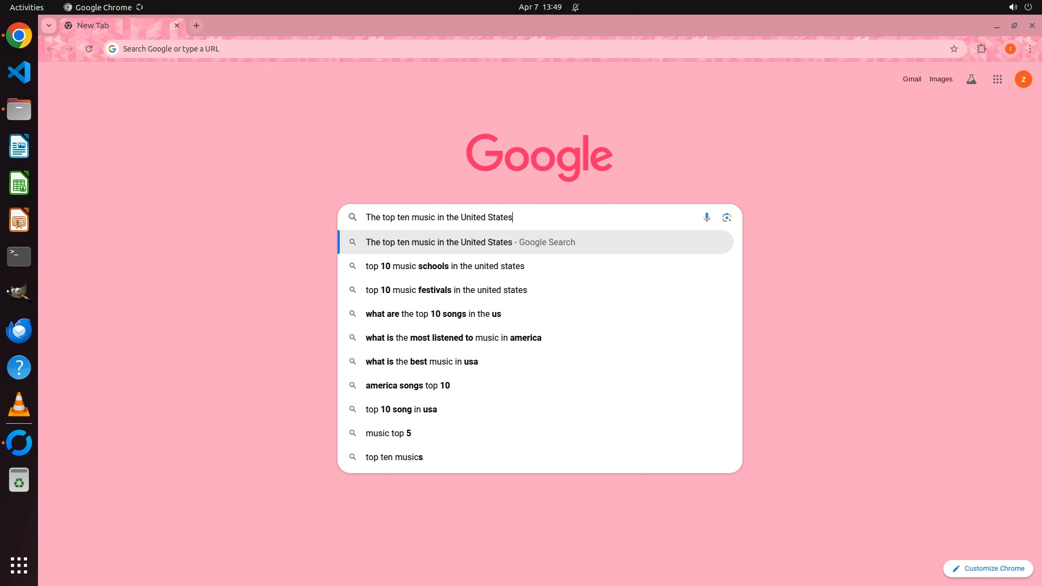
Task: Click the Customize Chrome button
Action: (x=988, y=568)
